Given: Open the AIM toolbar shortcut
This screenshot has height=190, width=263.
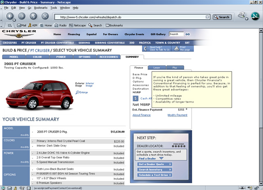Looking at the screenshot, I should click(33, 25).
